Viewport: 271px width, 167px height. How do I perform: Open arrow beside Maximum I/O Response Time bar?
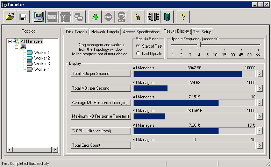point(259,116)
